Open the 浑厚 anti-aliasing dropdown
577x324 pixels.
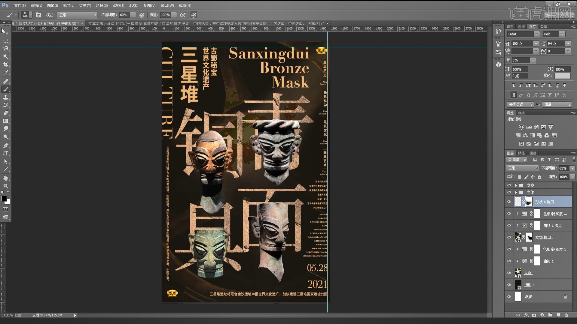click(557, 104)
